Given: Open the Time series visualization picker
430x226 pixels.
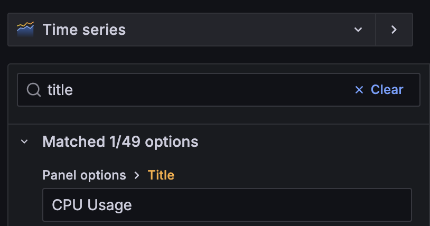Looking at the screenshot, I should click(x=190, y=30).
